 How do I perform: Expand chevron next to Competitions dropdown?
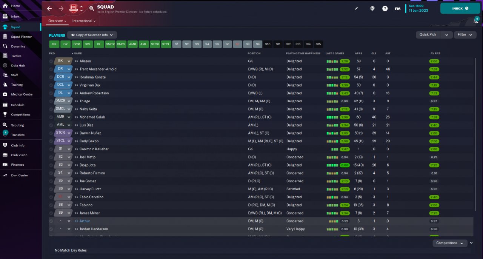click(x=471, y=243)
